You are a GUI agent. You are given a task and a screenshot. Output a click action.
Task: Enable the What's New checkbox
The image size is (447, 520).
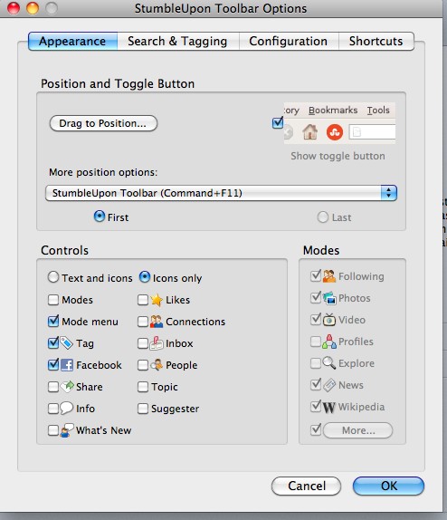pos(53,430)
